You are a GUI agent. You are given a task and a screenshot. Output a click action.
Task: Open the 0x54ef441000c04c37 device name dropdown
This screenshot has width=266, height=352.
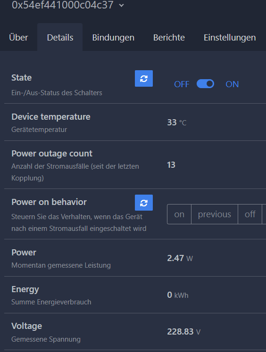pyautogui.click(x=62, y=5)
